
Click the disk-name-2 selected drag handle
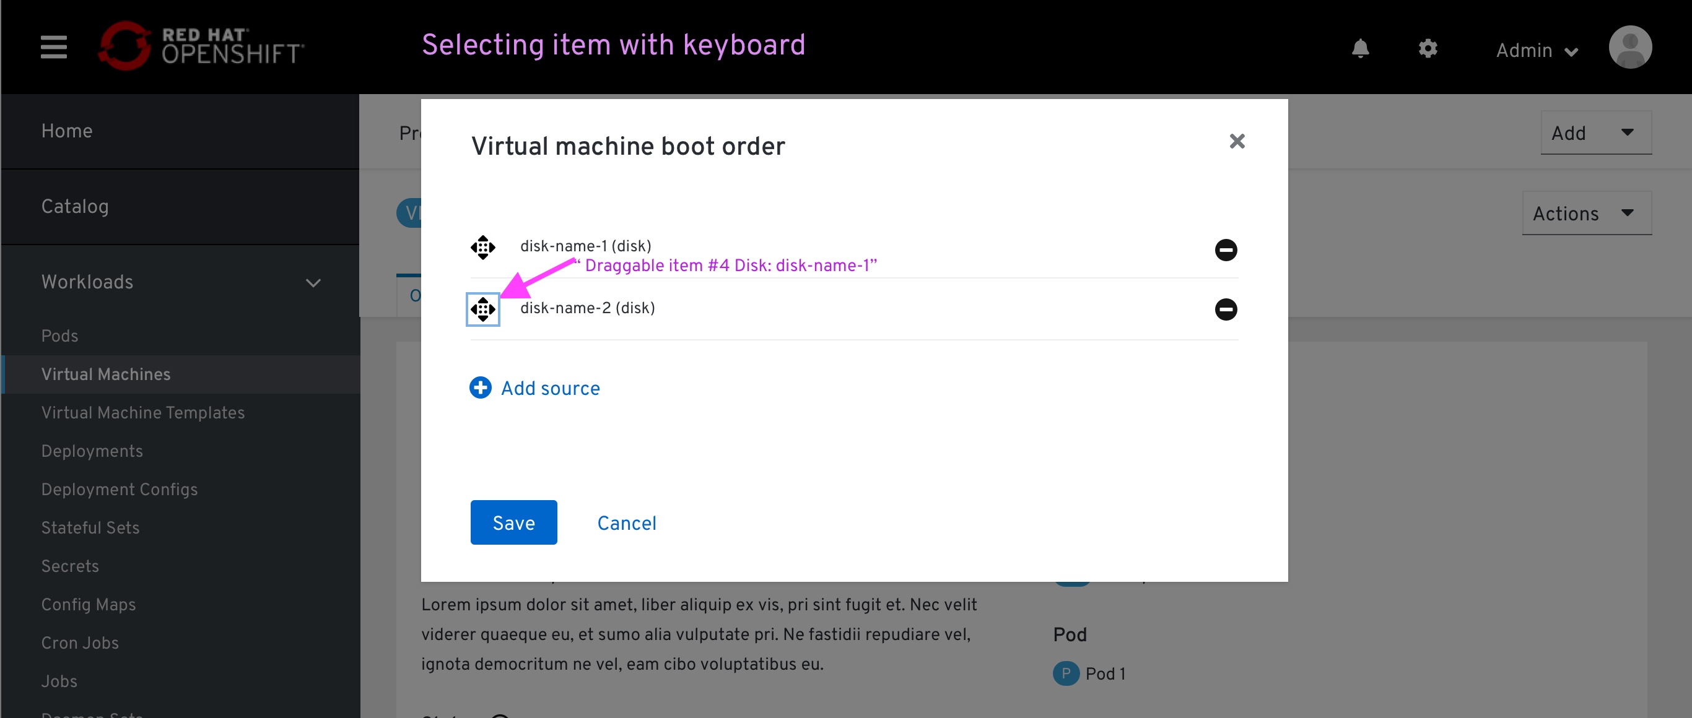[x=484, y=308]
